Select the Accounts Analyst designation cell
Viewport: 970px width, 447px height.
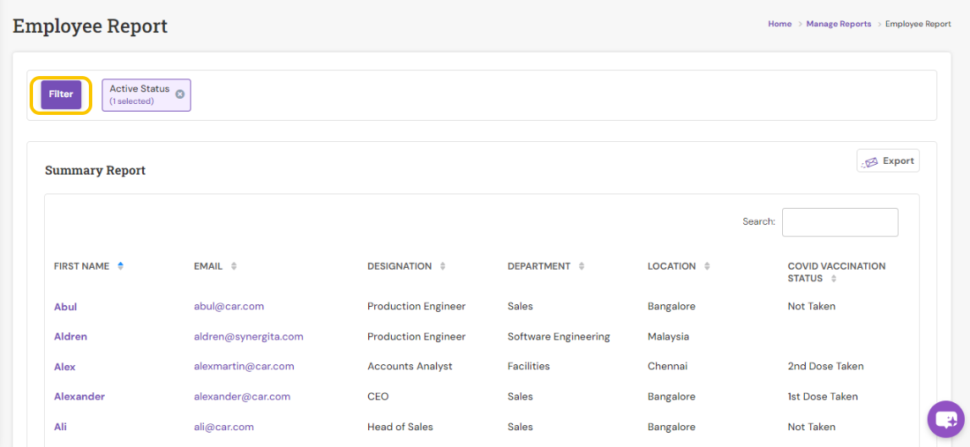tap(410, 366)
